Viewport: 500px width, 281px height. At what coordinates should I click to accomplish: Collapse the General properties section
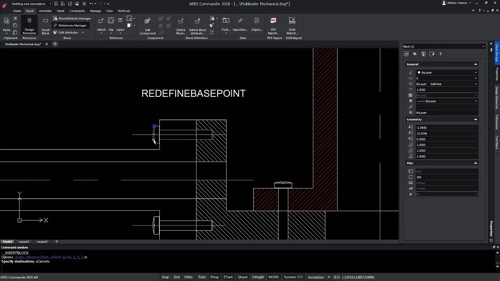click(475, 64)
